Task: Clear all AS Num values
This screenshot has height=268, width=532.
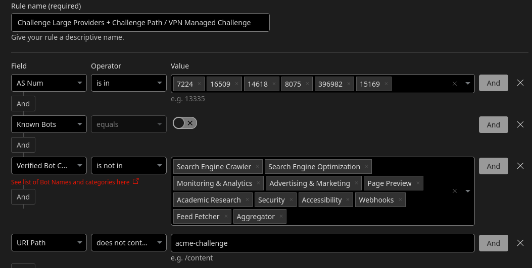Action: 455,84
